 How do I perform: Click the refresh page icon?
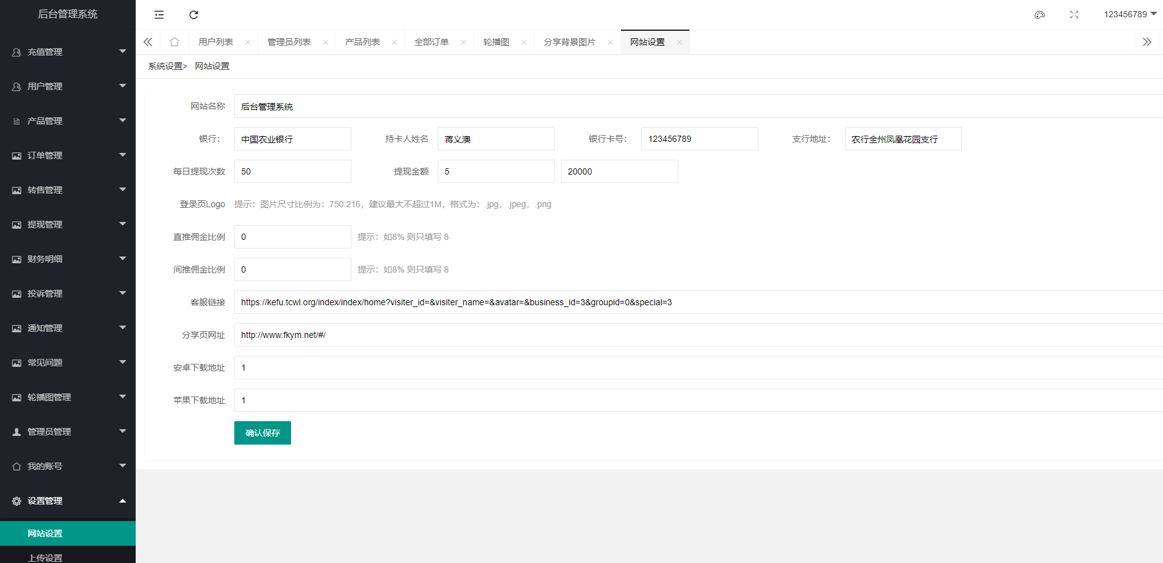coord(194,15)
